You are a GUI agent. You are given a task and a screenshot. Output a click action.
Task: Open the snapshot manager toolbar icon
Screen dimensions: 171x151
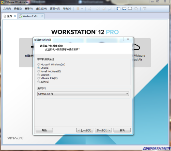[110, 9]
